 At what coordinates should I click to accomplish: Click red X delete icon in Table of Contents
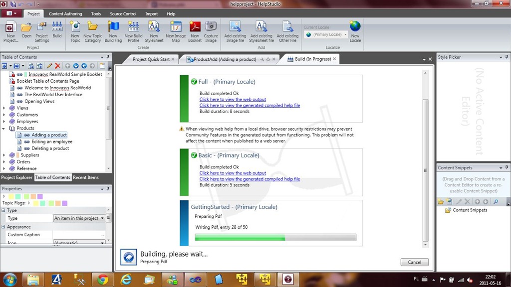point(58,66)
